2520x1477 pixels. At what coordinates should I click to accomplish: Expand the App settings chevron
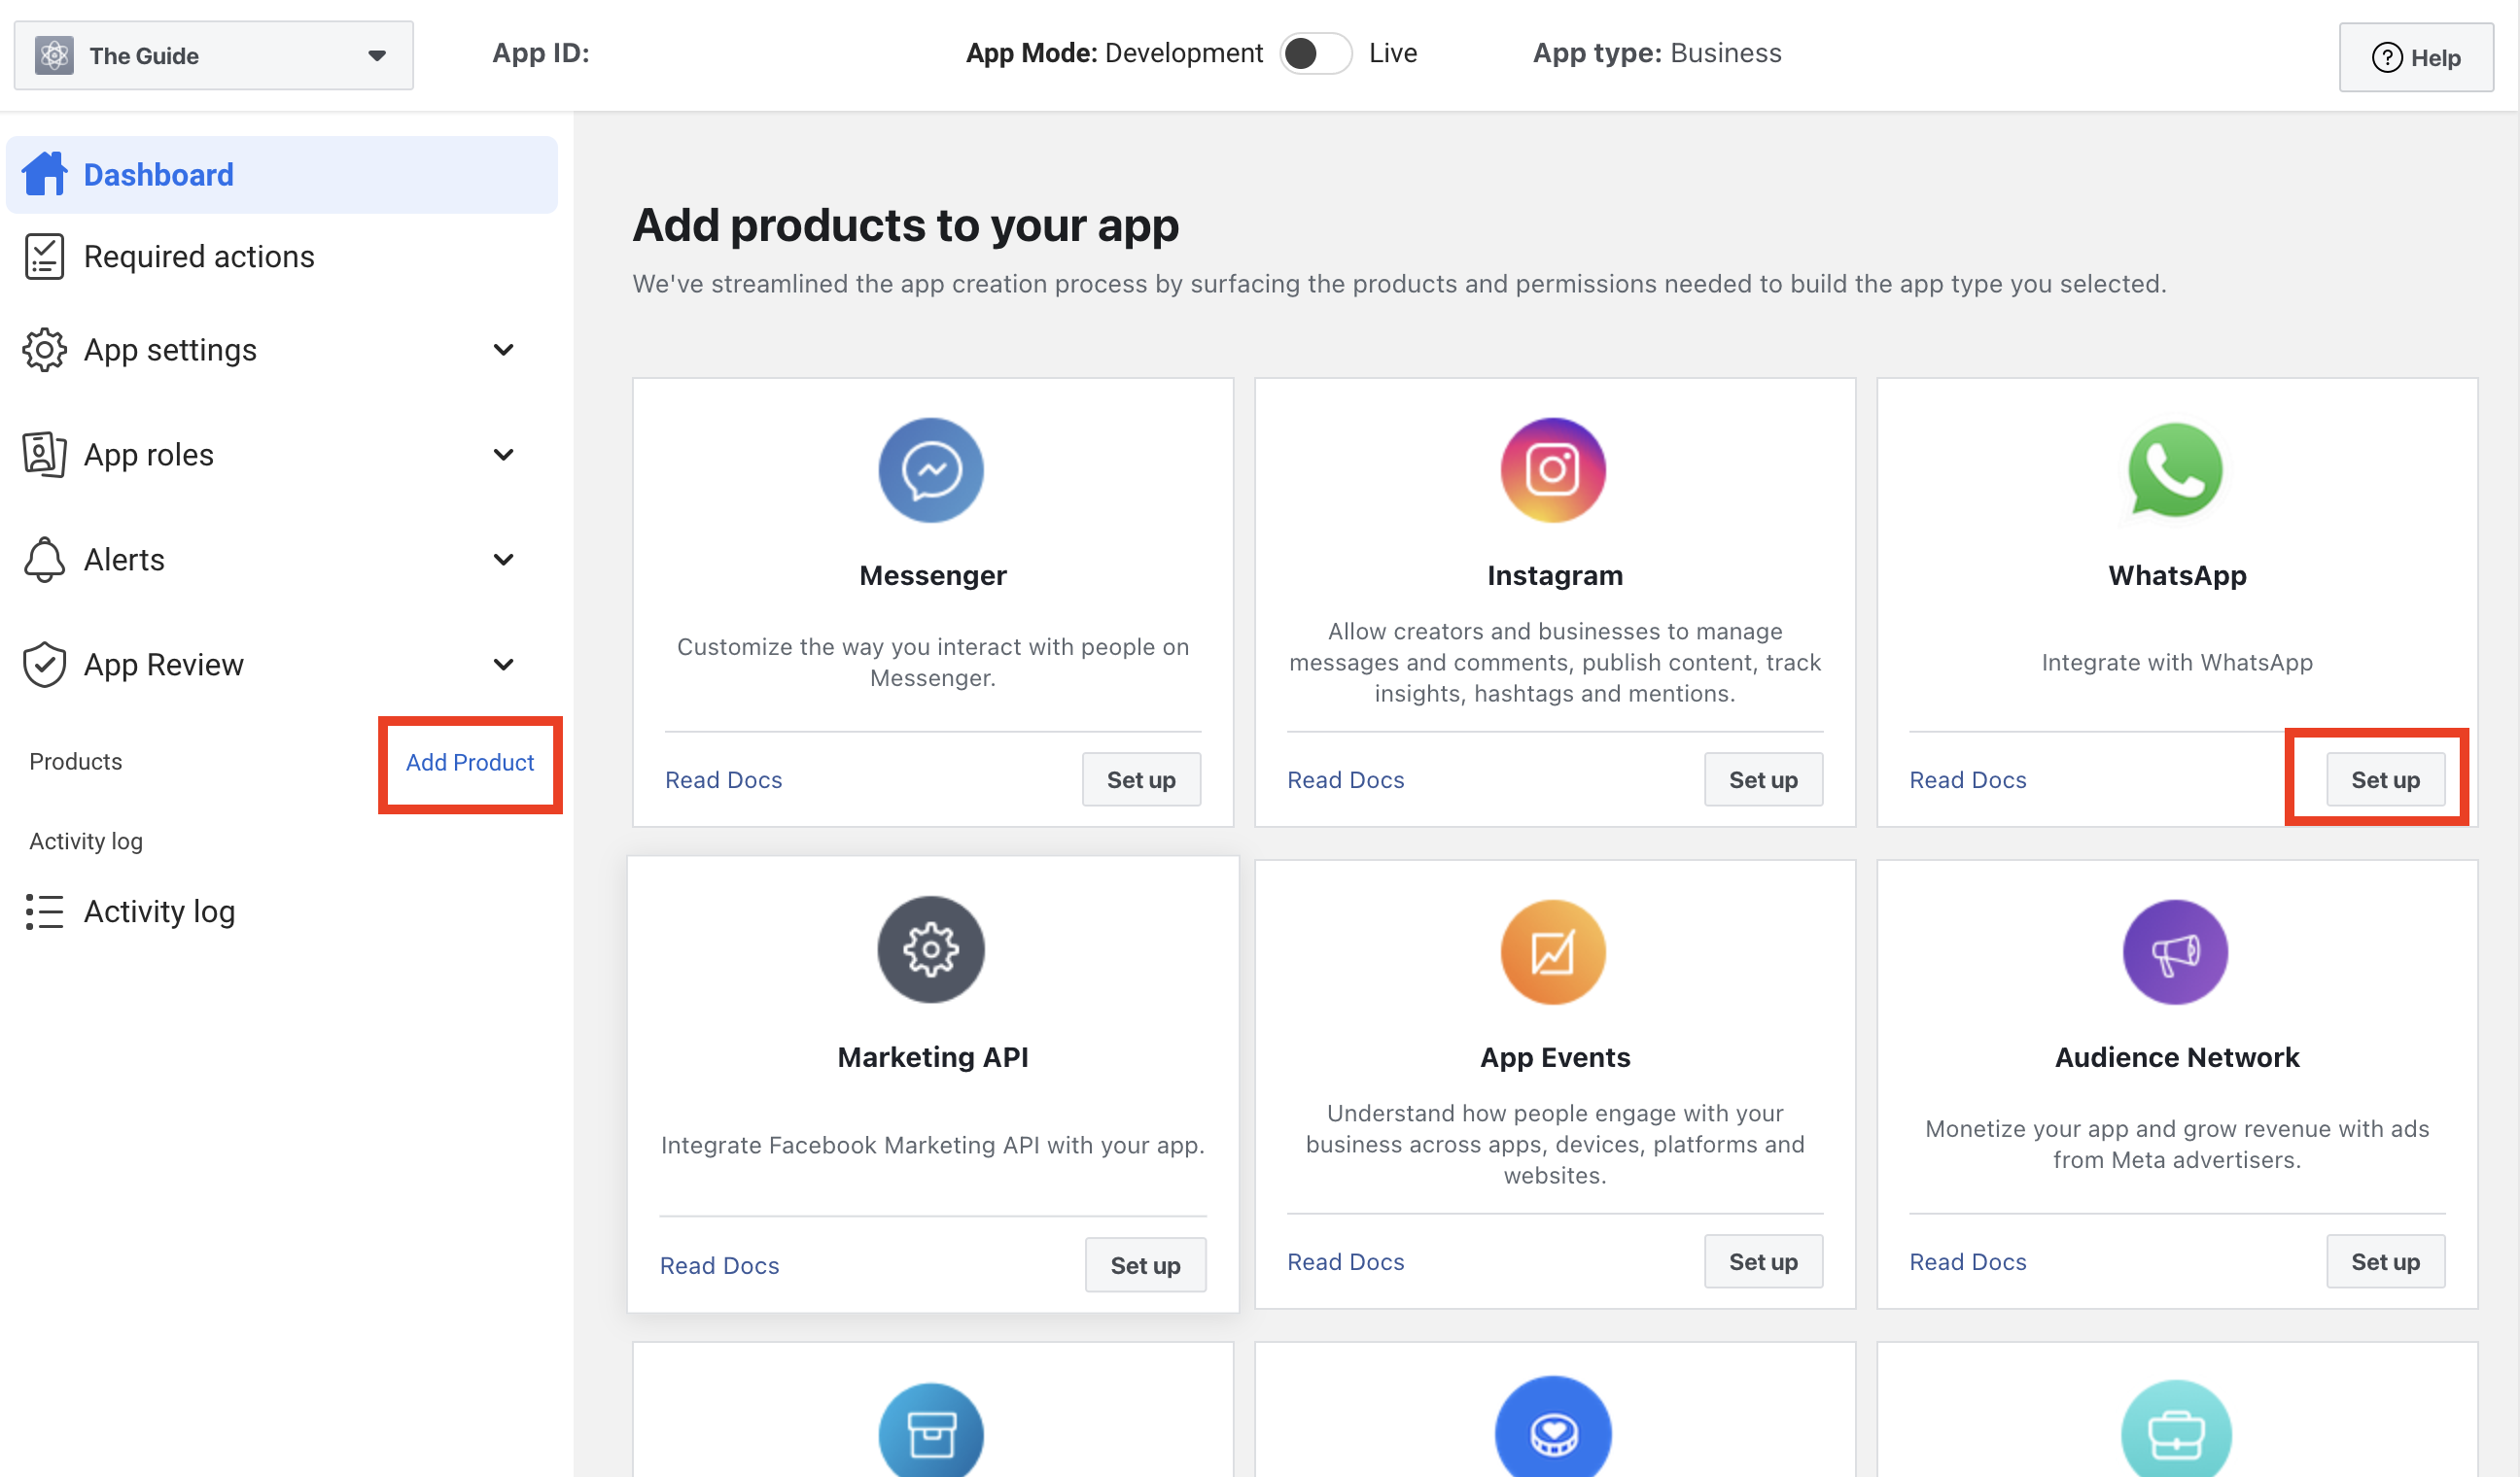click(504, 350)
